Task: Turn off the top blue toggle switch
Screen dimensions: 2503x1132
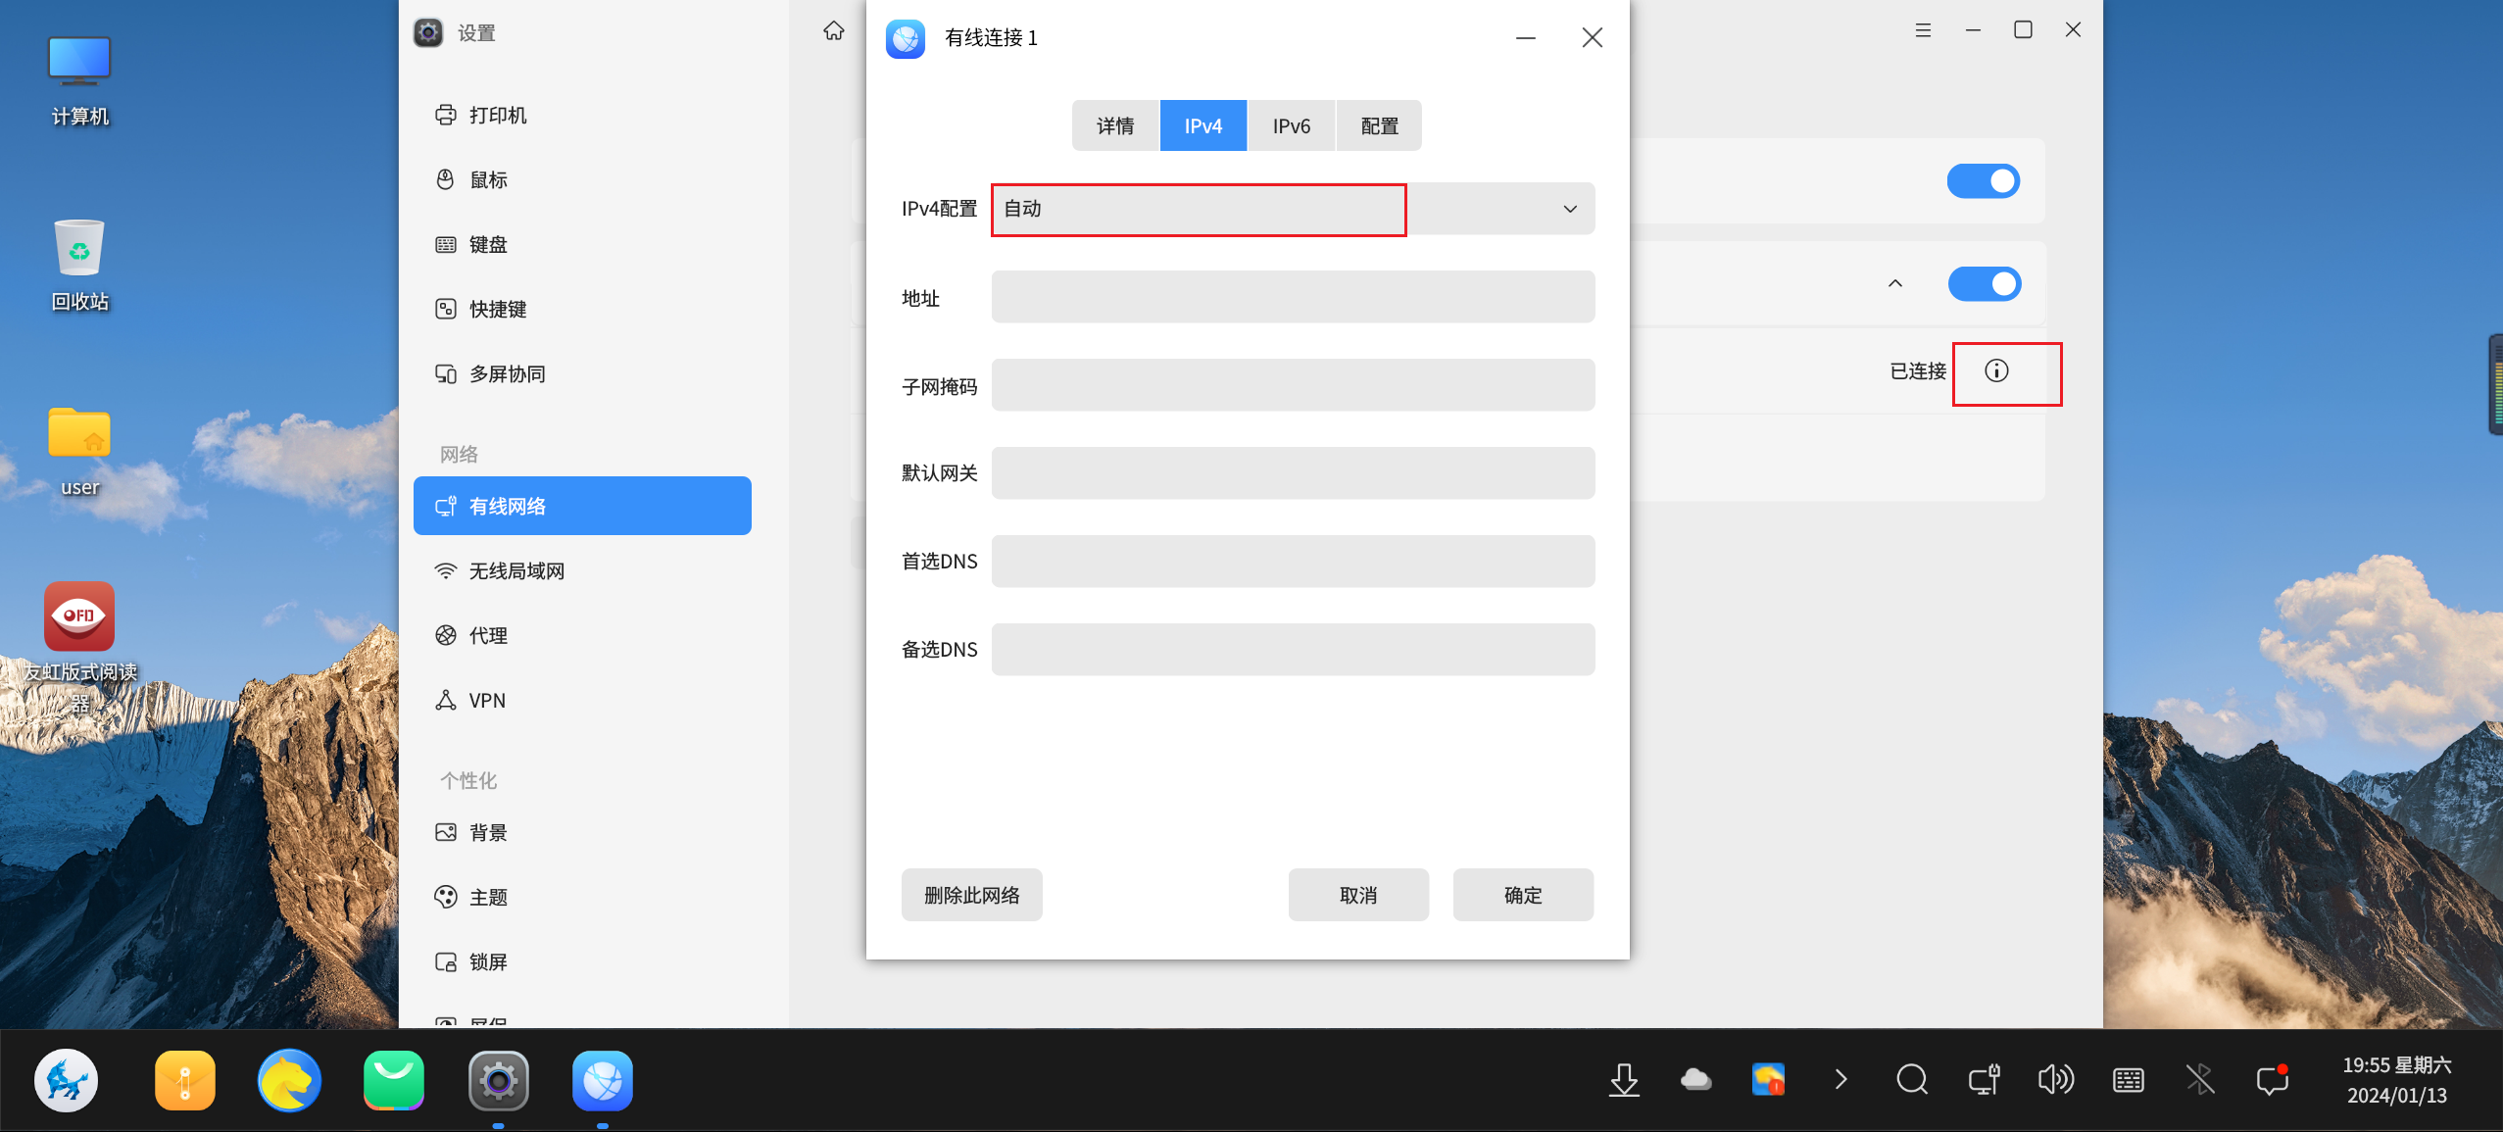Action: click(1983, 181)
